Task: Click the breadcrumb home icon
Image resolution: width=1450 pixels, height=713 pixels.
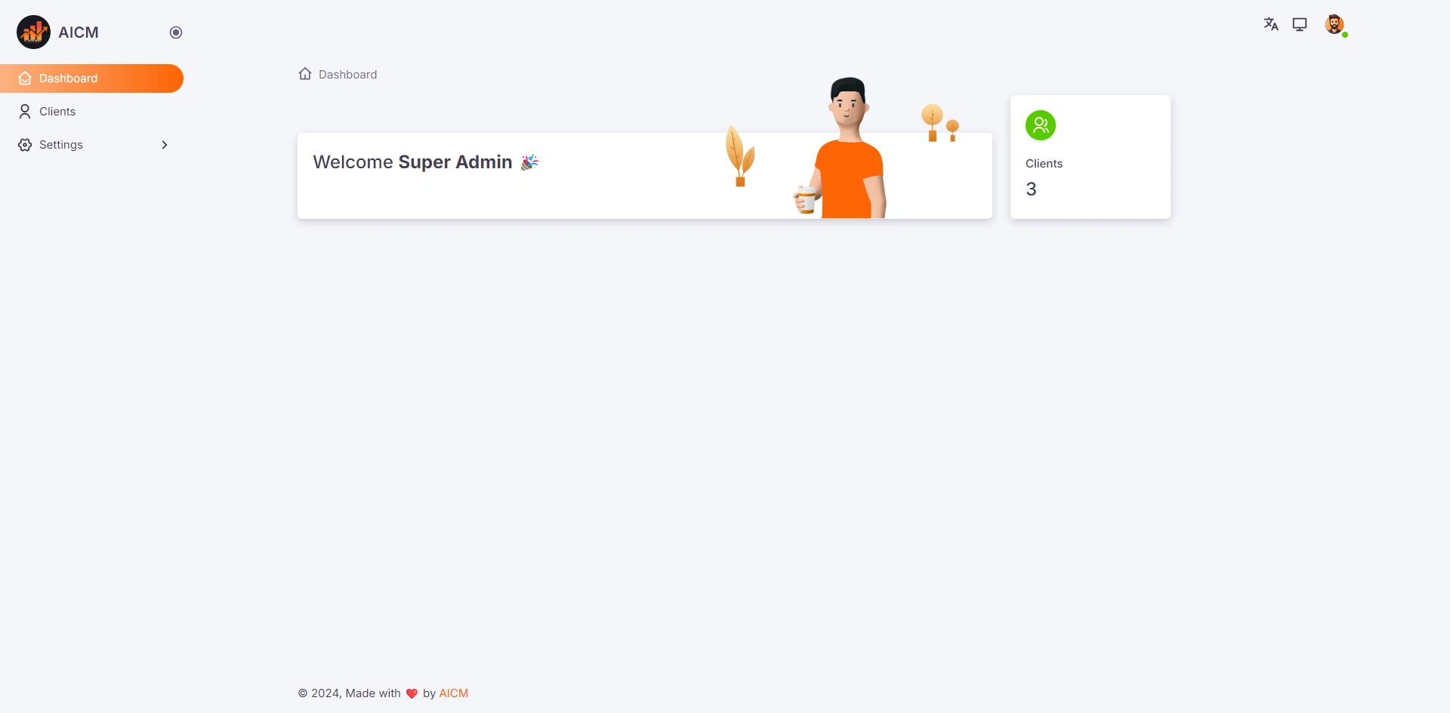Action: pyautogui.click(x=305, y=74)
